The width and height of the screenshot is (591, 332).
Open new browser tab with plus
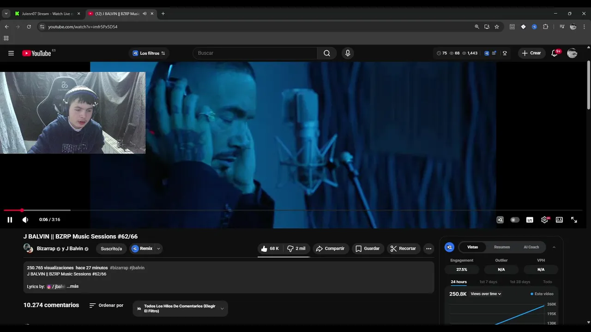[163, 14]
